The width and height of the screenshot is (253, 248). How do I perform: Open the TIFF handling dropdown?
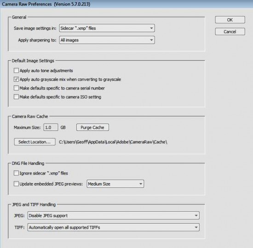114,227
